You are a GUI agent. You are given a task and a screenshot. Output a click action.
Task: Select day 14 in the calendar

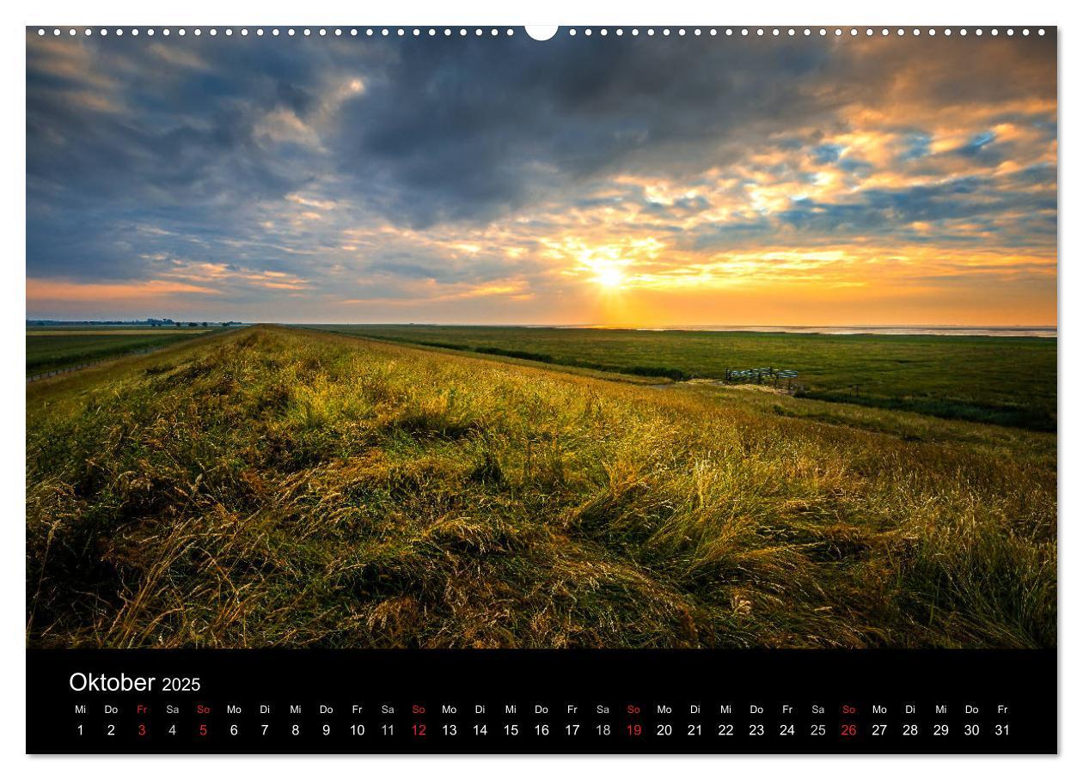pyautogui.click(x=480, y=730)
